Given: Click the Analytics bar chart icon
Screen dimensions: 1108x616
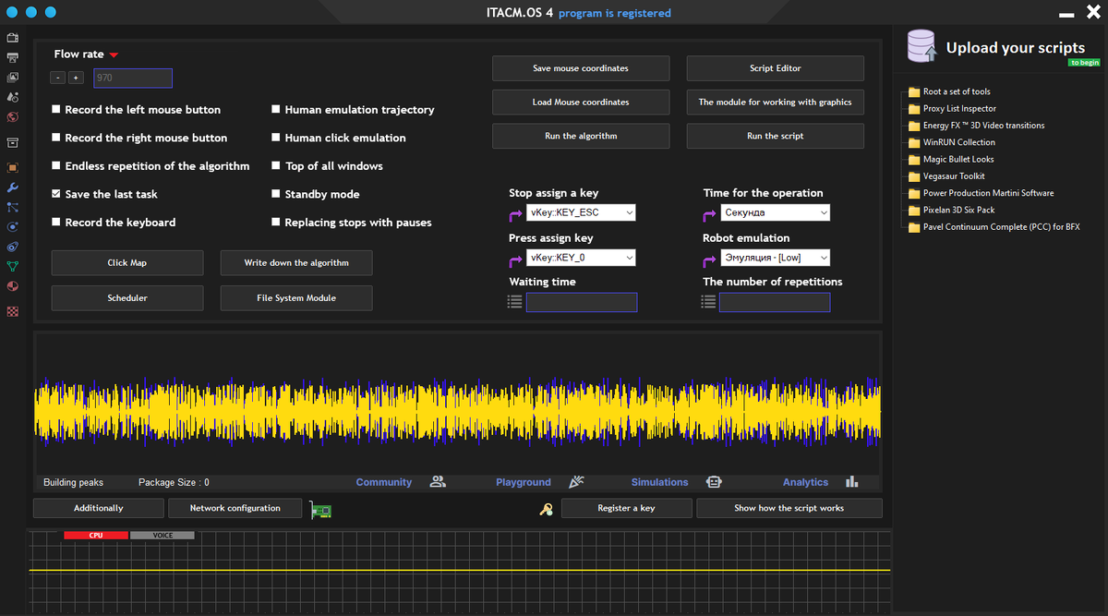Looking at the screenshot, I should pos(851,482).
